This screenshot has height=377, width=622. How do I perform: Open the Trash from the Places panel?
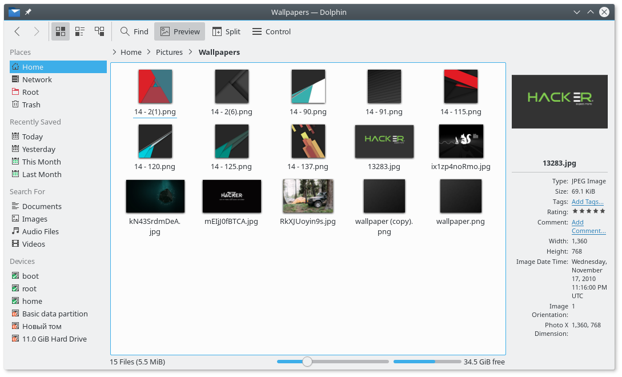(31, 105)
